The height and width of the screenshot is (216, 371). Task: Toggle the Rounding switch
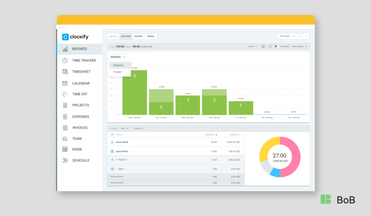point(276,46)
